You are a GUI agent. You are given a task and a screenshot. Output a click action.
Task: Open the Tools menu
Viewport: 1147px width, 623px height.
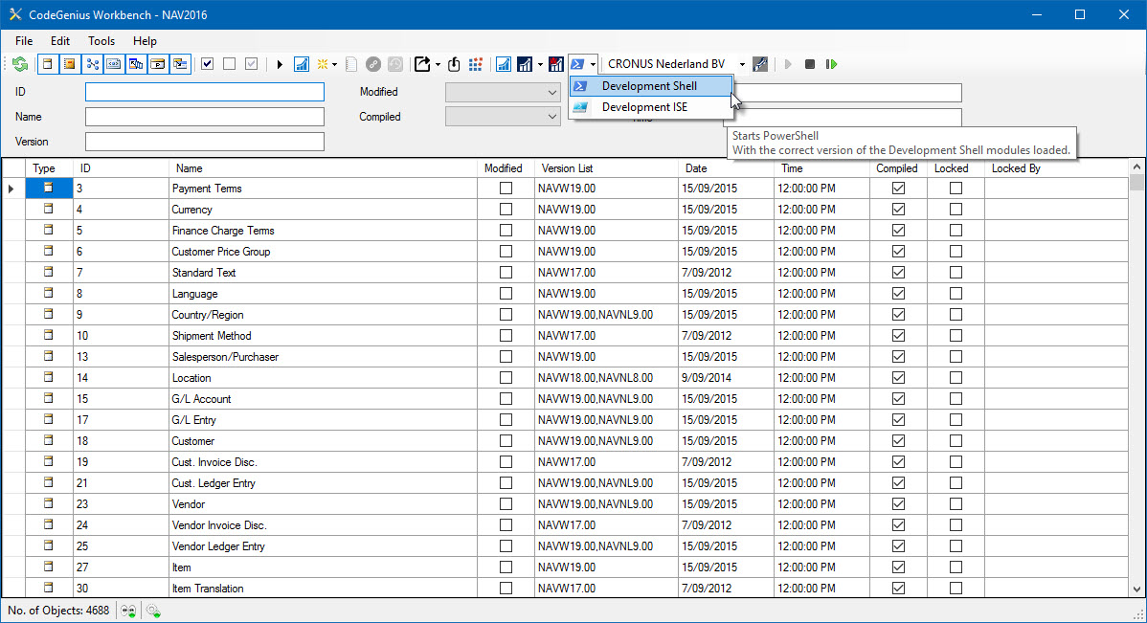coord(101,41)
